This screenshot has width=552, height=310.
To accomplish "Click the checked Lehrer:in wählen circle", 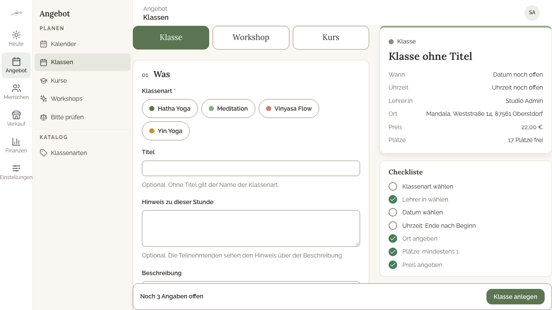I will (x=393, y=199).
